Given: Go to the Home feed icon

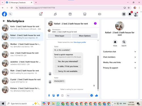Looking at the screenshot, I should (x=41, y=14).
